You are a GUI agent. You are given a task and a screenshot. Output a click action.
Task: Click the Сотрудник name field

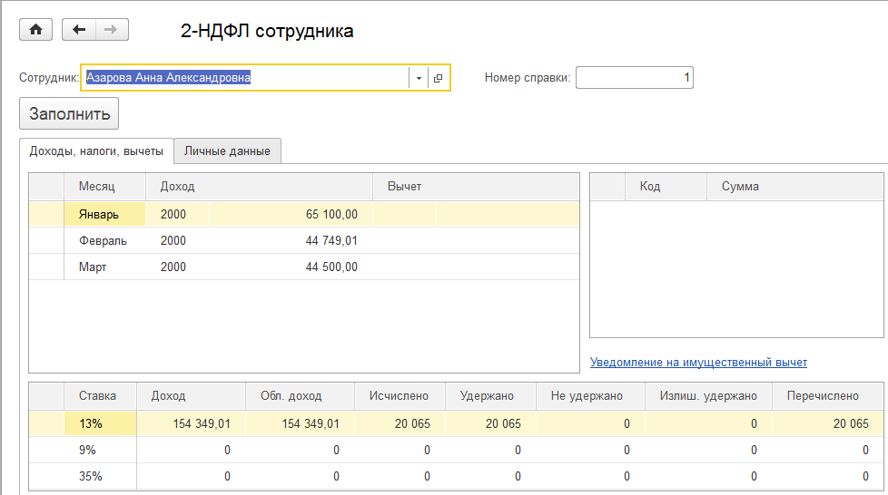243,78
